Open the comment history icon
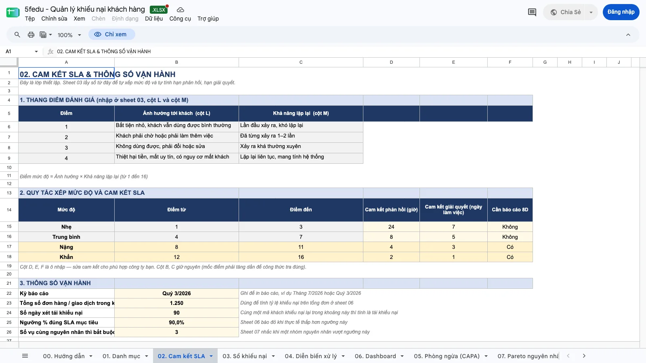Viewport: 646px width, 363px height. [x=532, y=12]
